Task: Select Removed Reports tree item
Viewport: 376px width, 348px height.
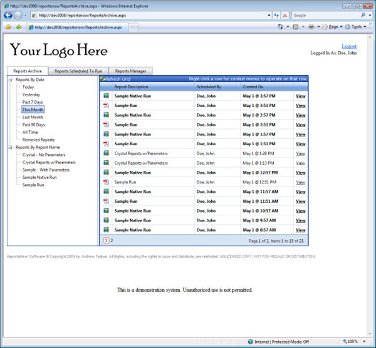Action: (x=38, y=140)
